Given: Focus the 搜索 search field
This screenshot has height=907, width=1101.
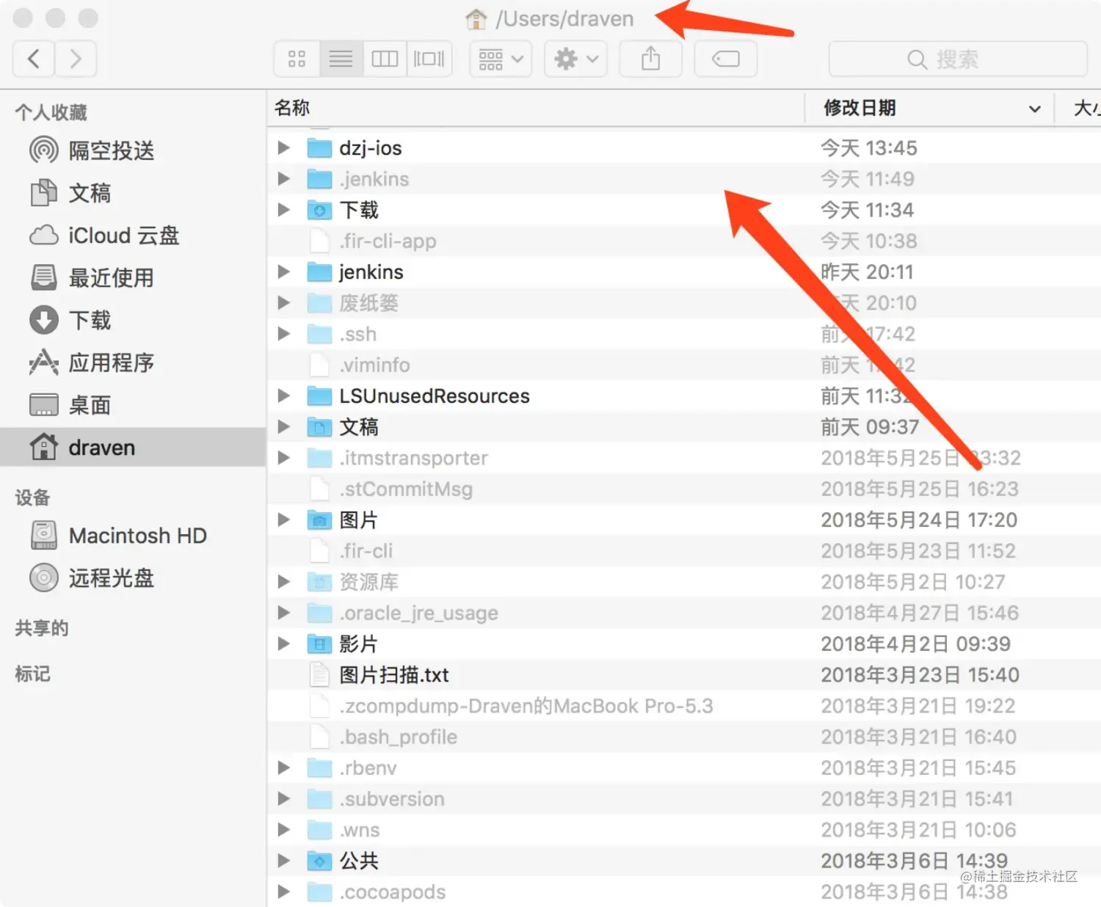Looking at the screenshot, I should click(x=958, y=59).
